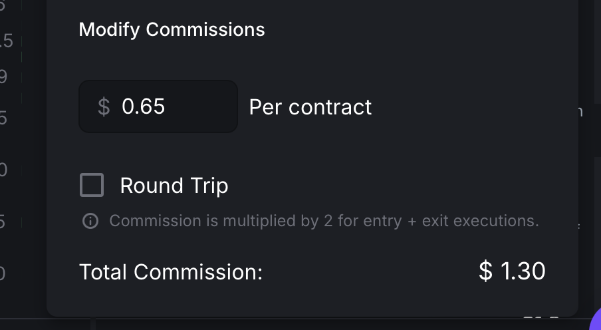Viewport: 601px width, 330px height.
Task: Click the commission multiplied by 2 hint text
Action: click(x=324, y=221)
